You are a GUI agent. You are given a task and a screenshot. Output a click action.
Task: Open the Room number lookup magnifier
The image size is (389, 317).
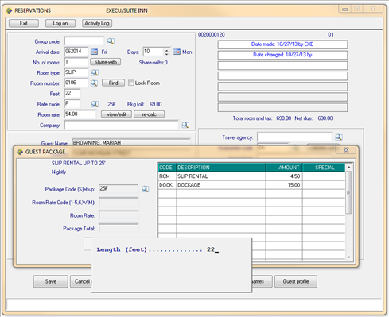tap(94, 83)
